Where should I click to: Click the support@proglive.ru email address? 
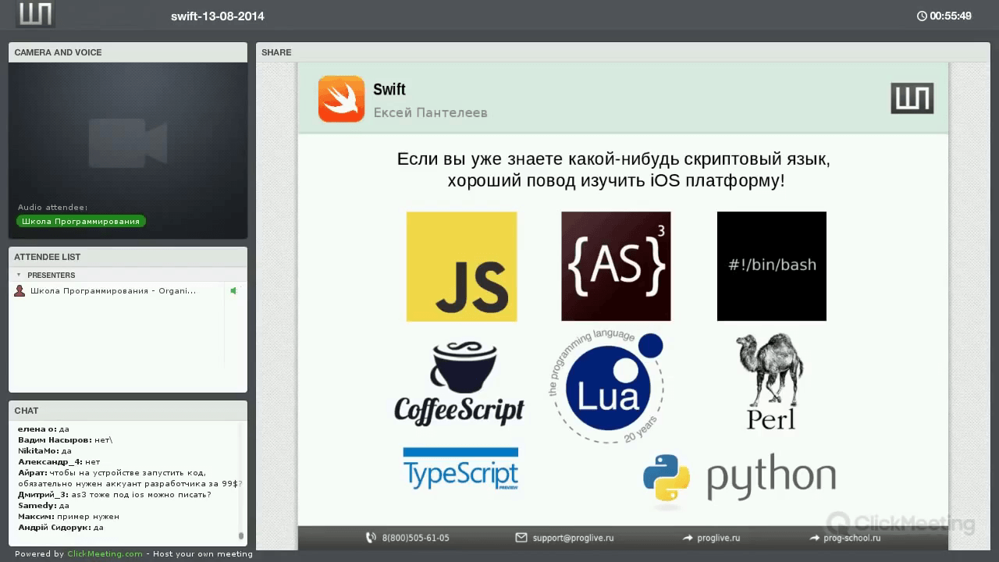574,538
